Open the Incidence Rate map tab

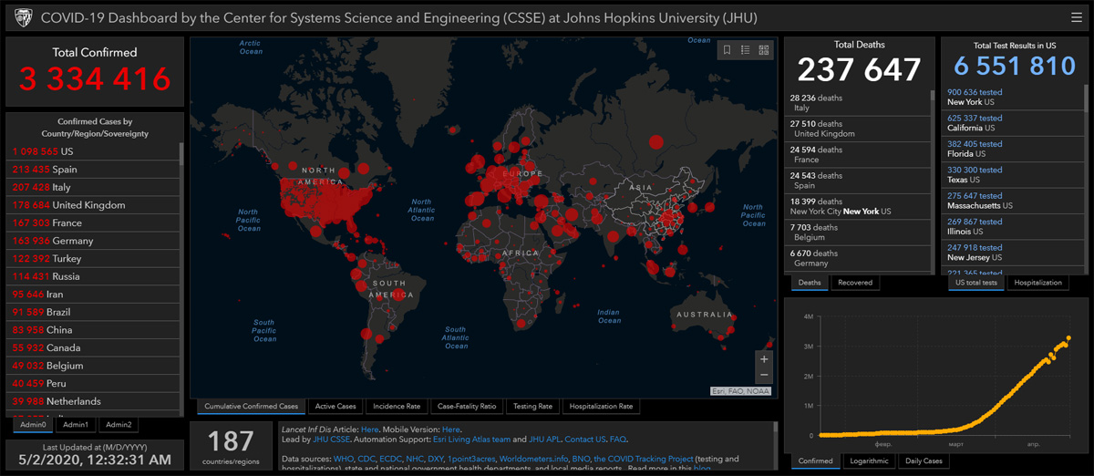pos(397,406)
